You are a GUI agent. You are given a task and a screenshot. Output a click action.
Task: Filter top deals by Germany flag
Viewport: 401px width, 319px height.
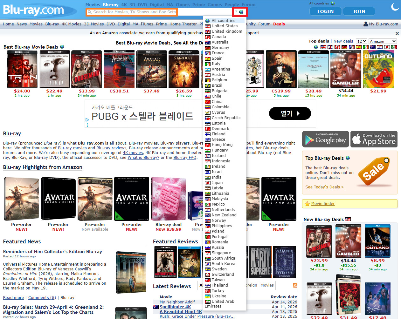point(344,47)
